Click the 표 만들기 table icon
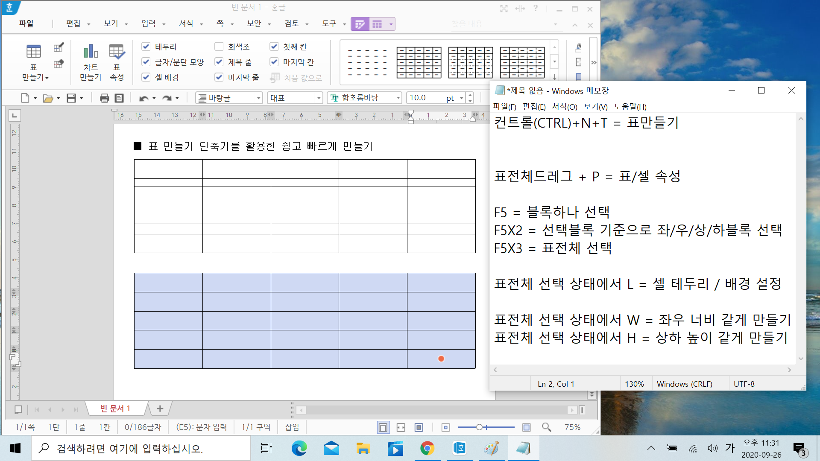Image resolution: width=820 pixels, height=461 pixels. (33, 52)
